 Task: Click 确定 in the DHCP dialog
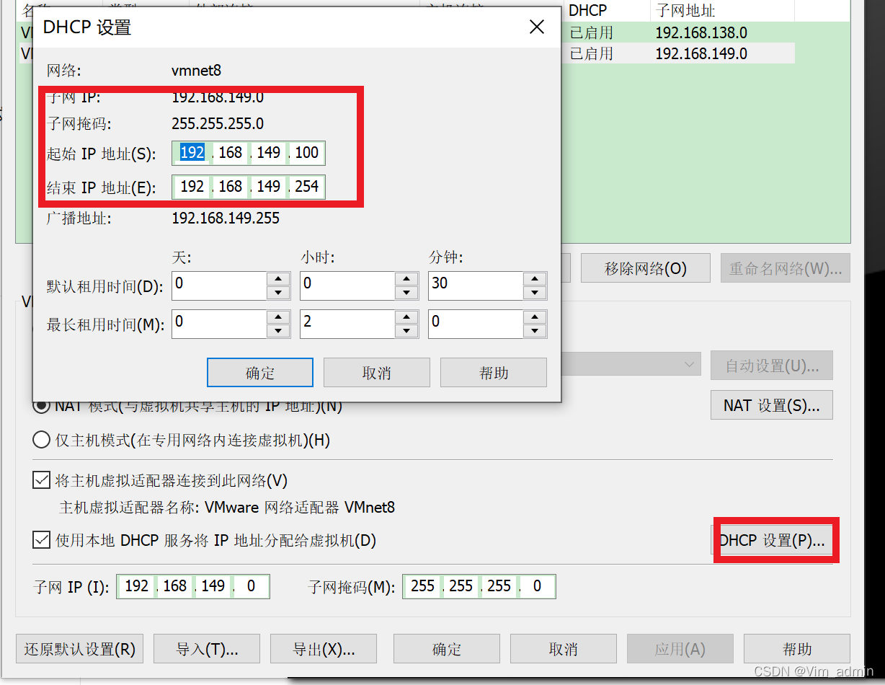click(x=260, y=373)
